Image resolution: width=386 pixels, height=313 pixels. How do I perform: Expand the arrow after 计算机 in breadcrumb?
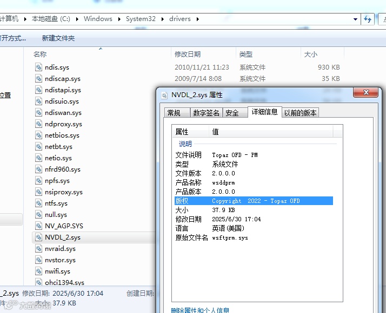pos(25,19)
